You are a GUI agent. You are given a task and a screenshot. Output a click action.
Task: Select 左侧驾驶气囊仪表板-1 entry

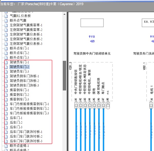click(26, 34)
